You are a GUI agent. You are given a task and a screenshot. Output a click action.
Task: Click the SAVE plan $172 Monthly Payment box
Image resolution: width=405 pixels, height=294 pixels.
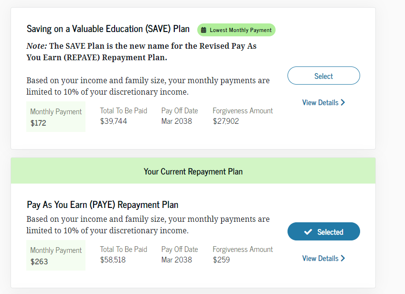click(55, 117)
